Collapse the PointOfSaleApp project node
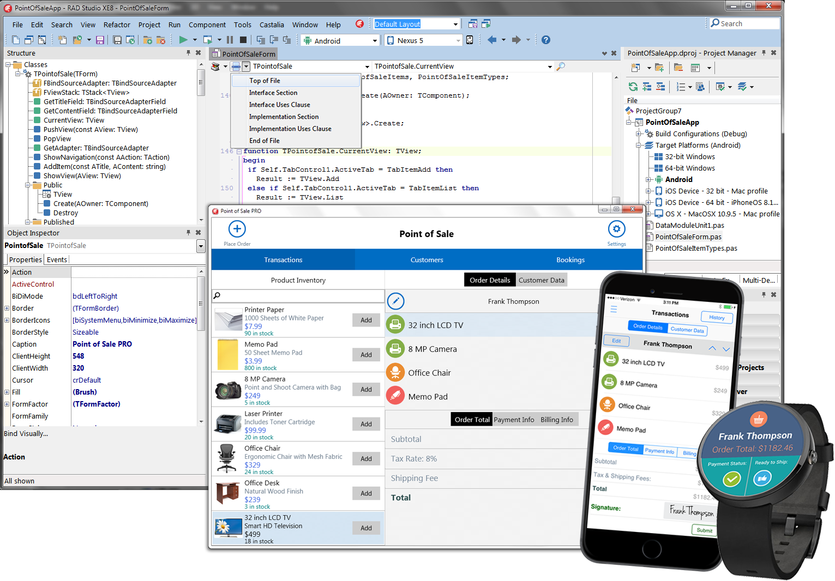The width and height of the screenshot is (835, 581). (x=629, y=122)
